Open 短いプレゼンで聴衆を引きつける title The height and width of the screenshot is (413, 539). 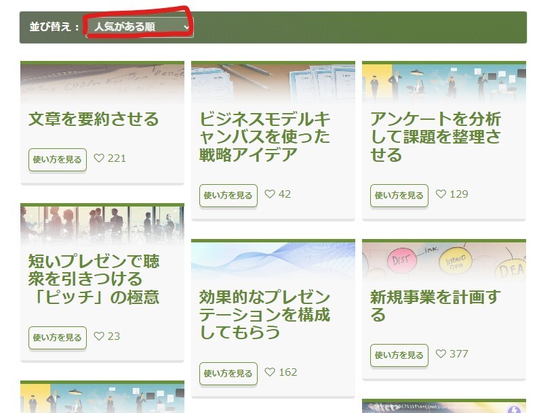(x=94, y=279)
